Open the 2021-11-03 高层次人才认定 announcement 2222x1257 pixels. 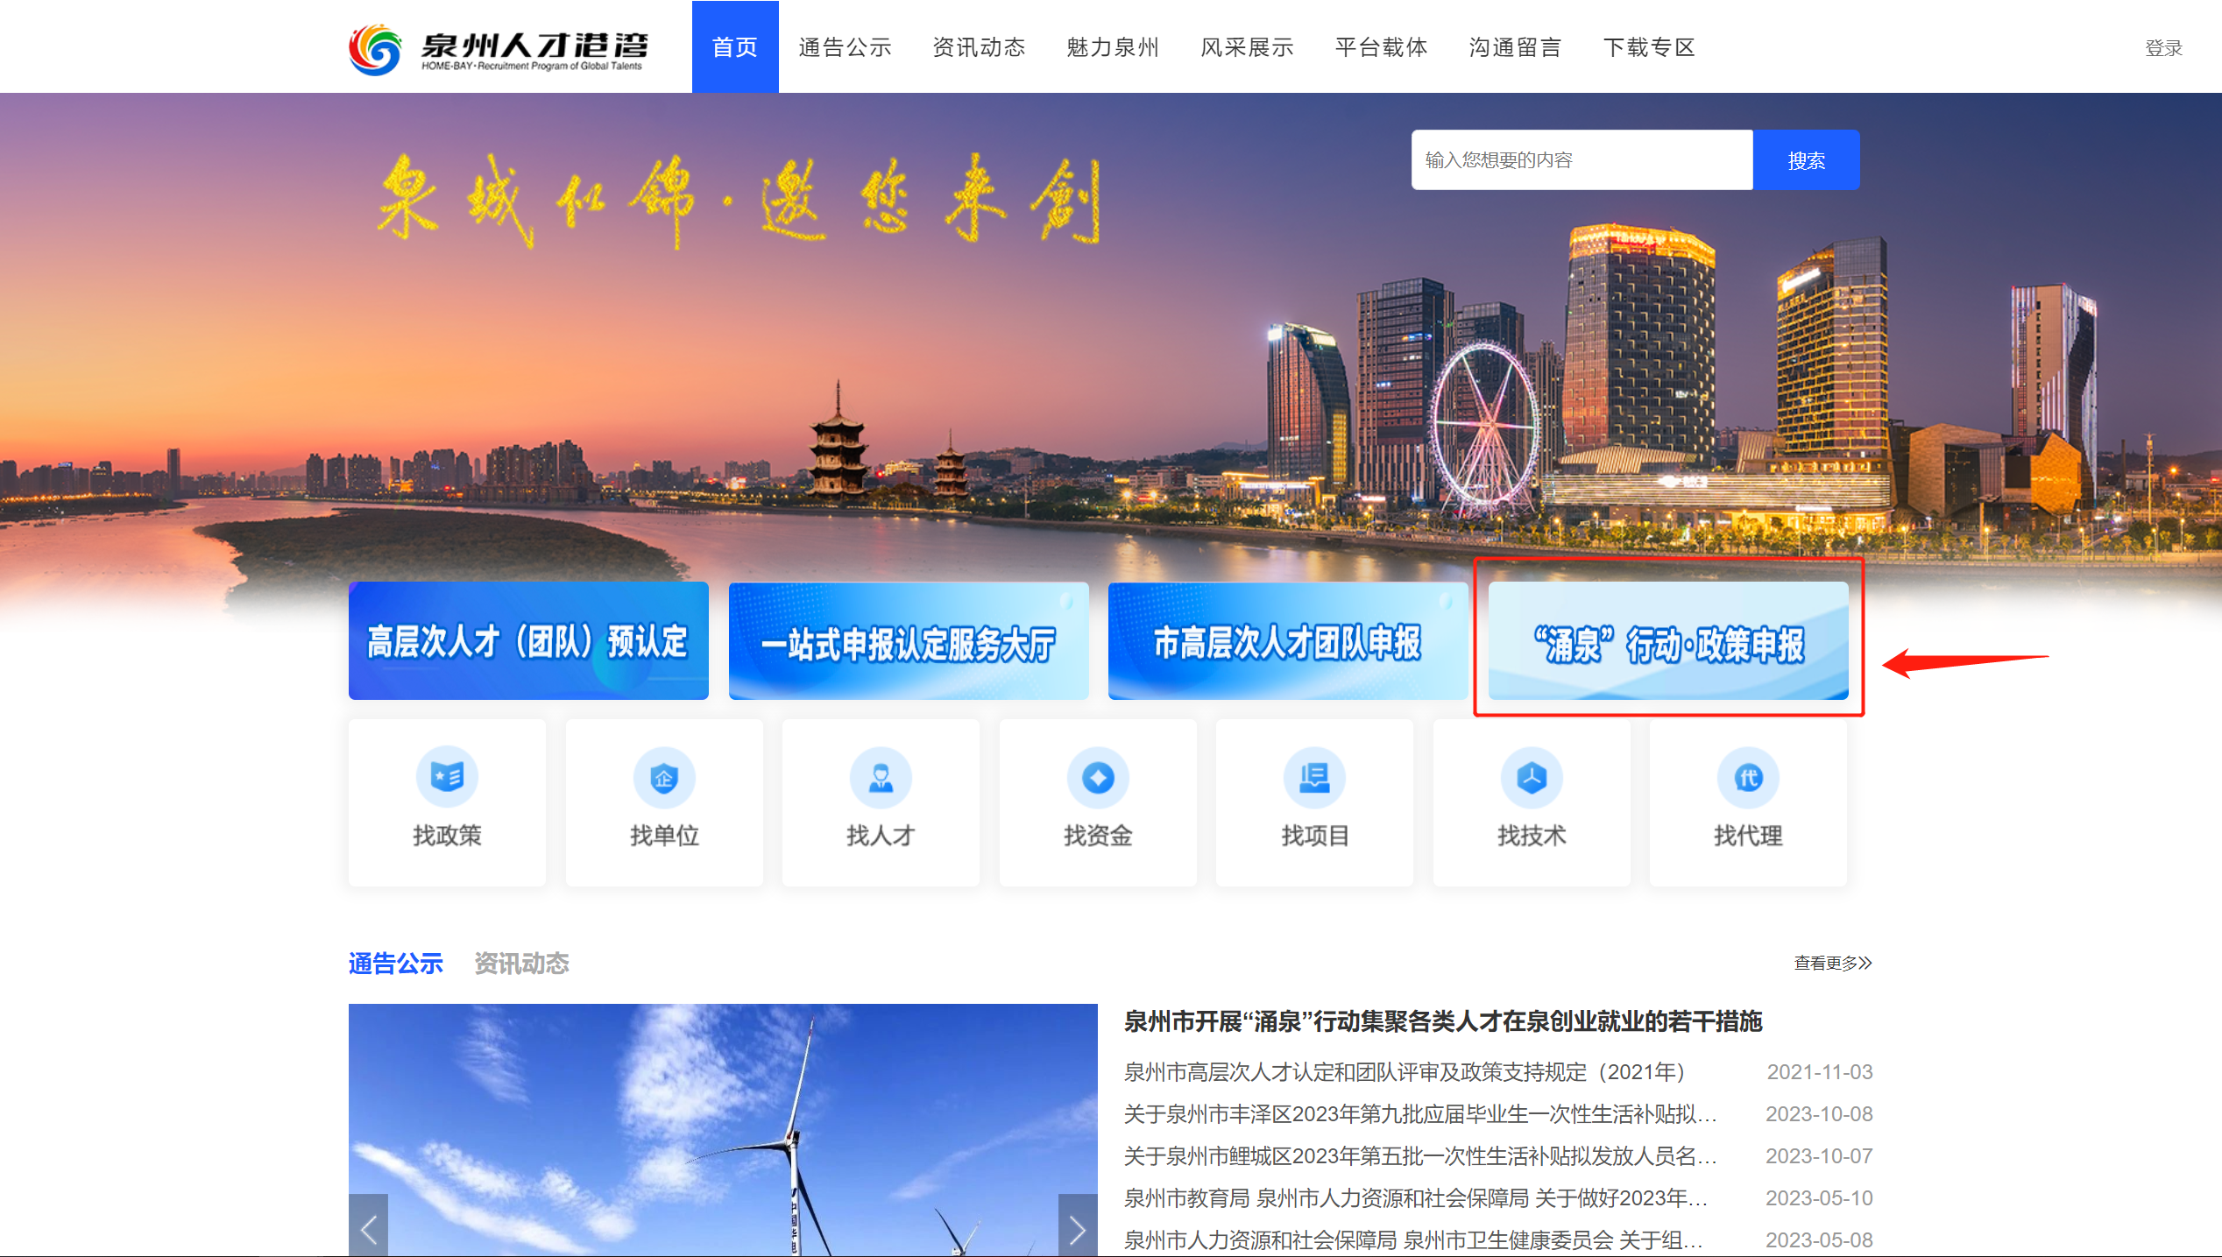click(1404, 1071)
